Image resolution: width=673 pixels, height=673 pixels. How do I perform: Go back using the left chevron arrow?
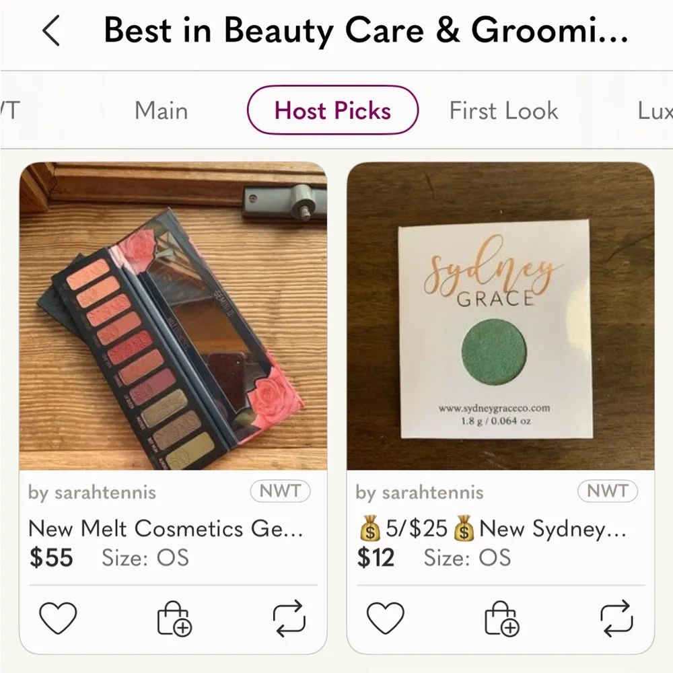(x=52, y=31)
